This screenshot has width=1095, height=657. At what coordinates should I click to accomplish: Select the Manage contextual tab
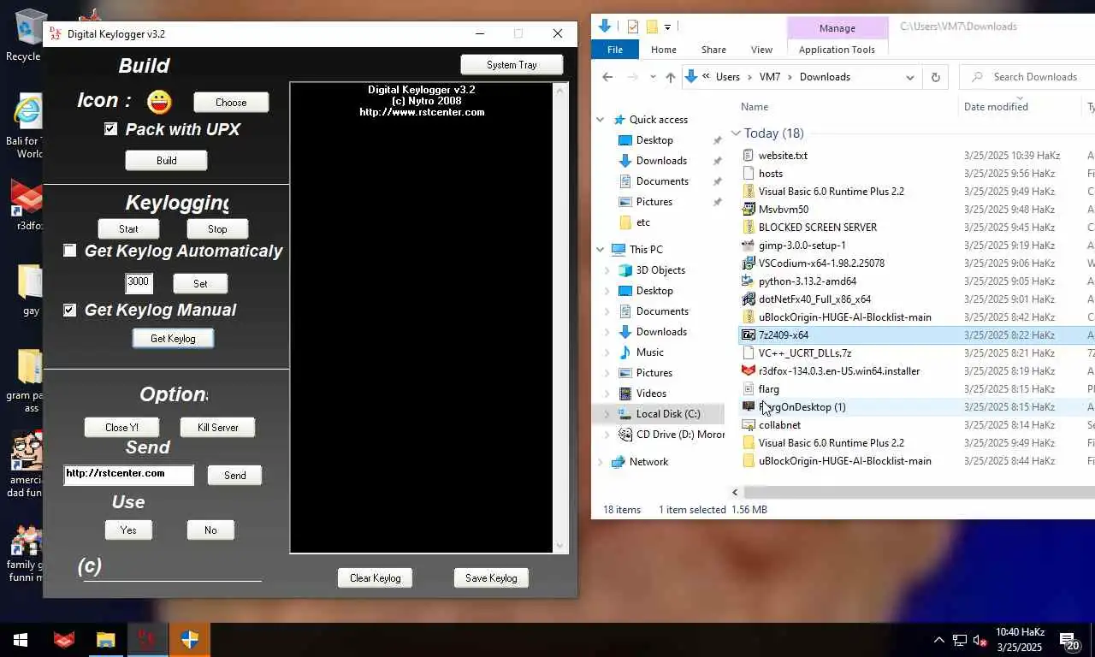click(837, 28)
